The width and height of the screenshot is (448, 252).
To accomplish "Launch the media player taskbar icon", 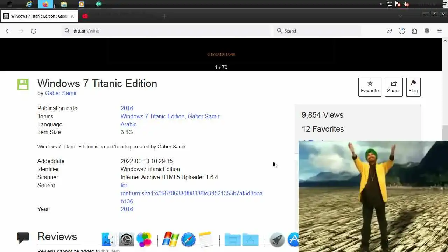I will click(x=81, y=4).
